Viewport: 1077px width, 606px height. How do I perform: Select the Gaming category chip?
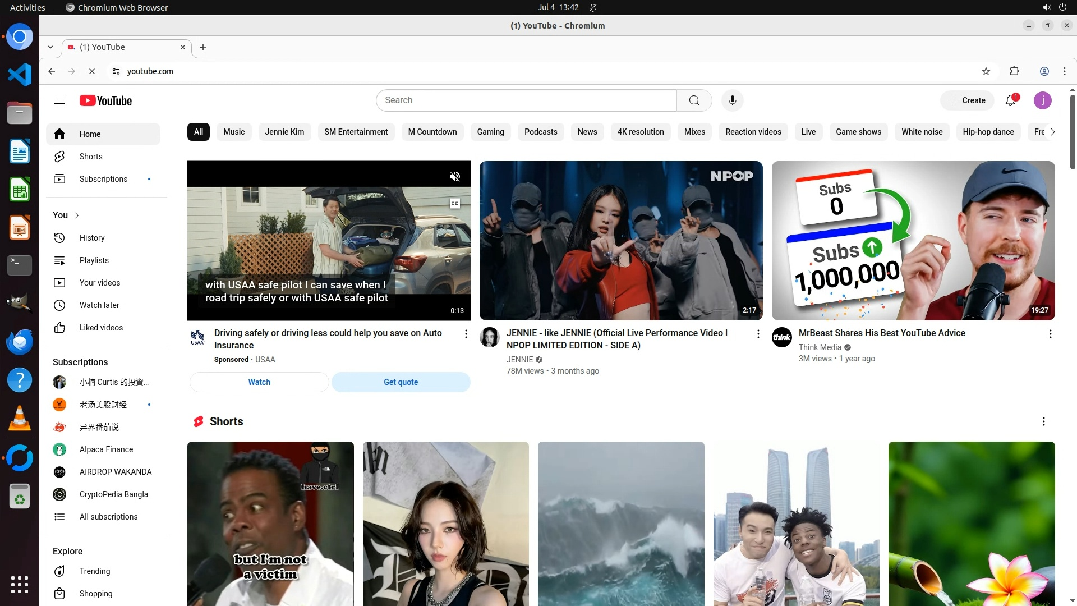coord(490,132)
